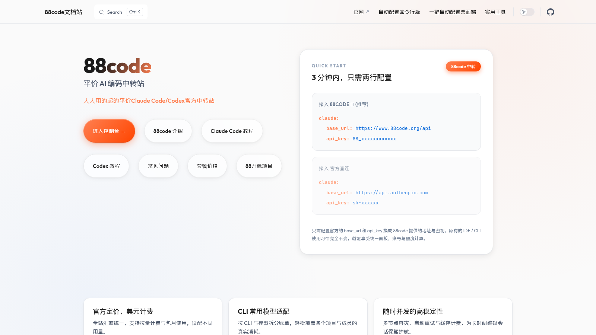Click the large 88code hero title
Screen dimensions: 596x335
(x=117, y=66)
